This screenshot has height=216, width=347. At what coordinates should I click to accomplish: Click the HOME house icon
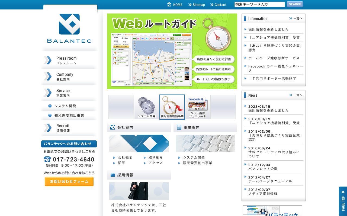tap(169, 4)
